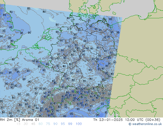Click the legend value 100
The height and width of the screenshot is (126, 163).
click(79, 124)
